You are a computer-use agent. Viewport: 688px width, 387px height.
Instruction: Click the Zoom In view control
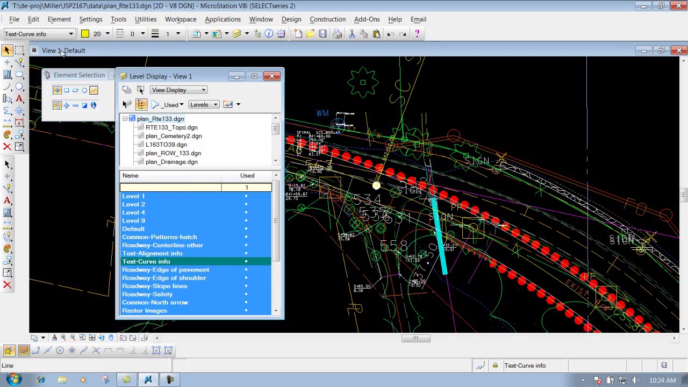(63, 338)
